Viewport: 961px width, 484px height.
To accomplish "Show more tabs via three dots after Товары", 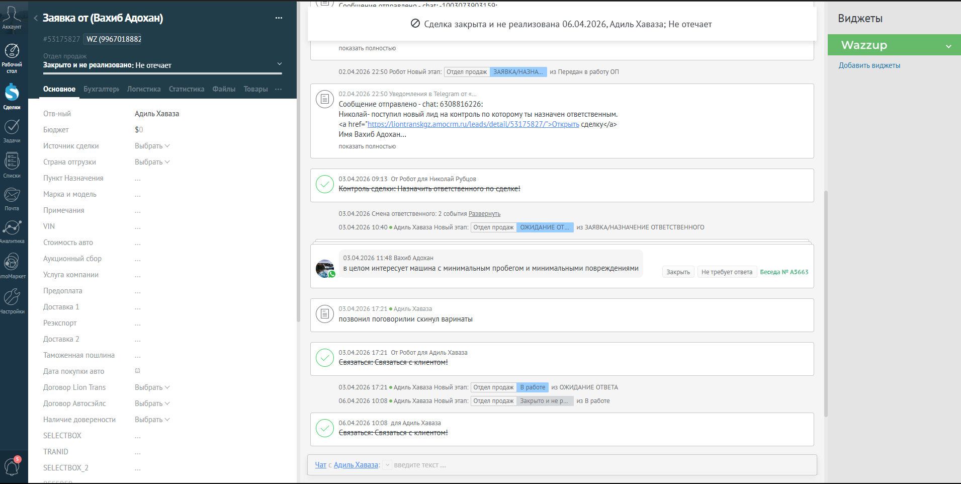I will (279, 89).
